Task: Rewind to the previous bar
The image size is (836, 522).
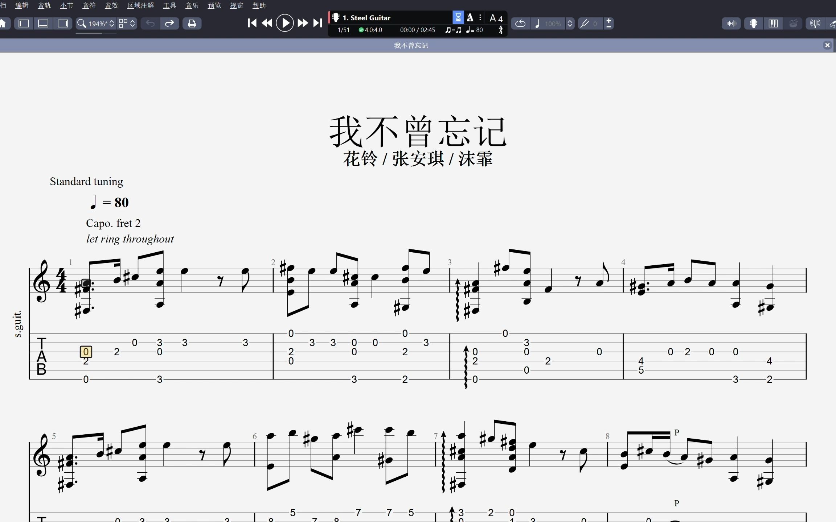Action: (267, 23)
